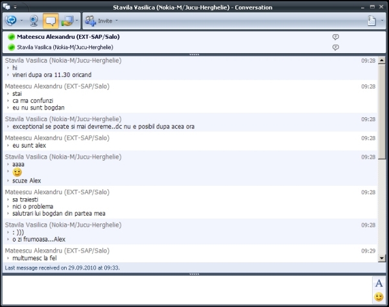Click green presence icon for Mateescu Alexandru
The height and width of the screenshot is (307, 389).
[x=11, y=37]
